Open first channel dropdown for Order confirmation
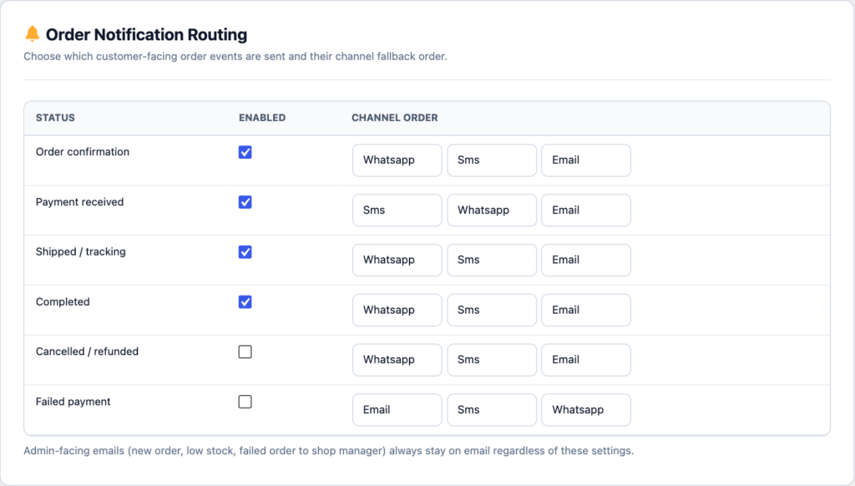855x486 pixels. tap(397, 160)
